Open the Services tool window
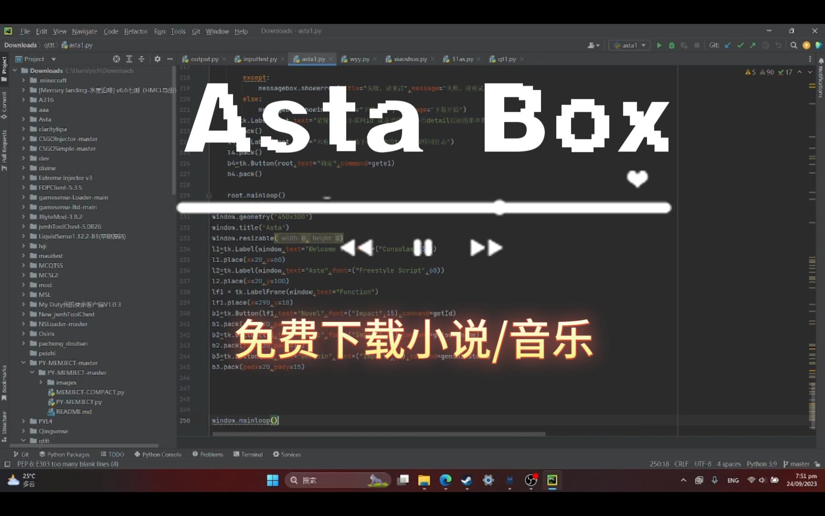This screenshot has width=825, height=516. point(287,454)
